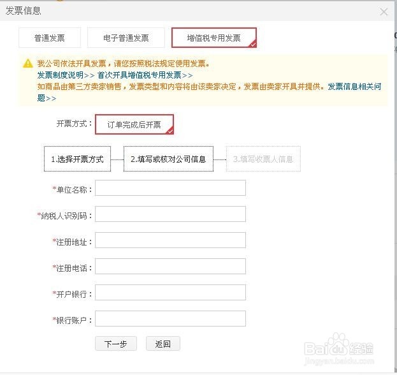Focus the 单位名称 input field
The width and height of the screenshot is (397, 375).
point(170,187)
